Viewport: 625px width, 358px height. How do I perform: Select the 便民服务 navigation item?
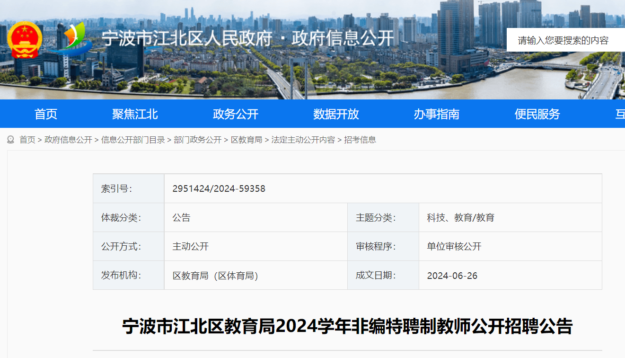pos(537,114)
